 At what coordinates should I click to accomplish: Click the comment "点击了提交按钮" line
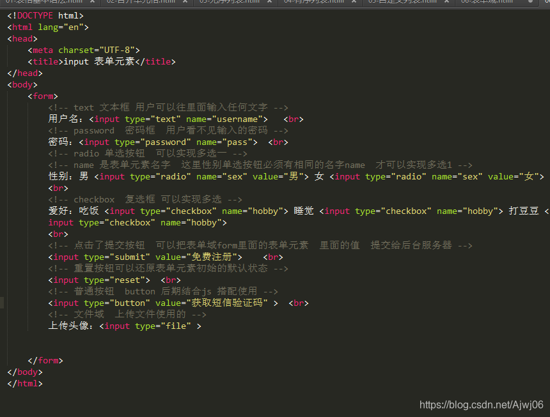(260, 245)
